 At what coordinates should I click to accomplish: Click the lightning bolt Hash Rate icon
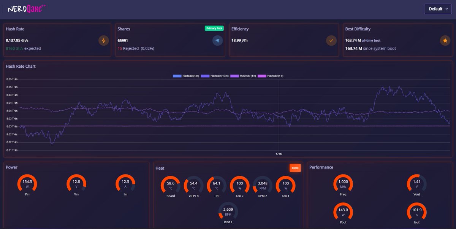click(103, 40)
